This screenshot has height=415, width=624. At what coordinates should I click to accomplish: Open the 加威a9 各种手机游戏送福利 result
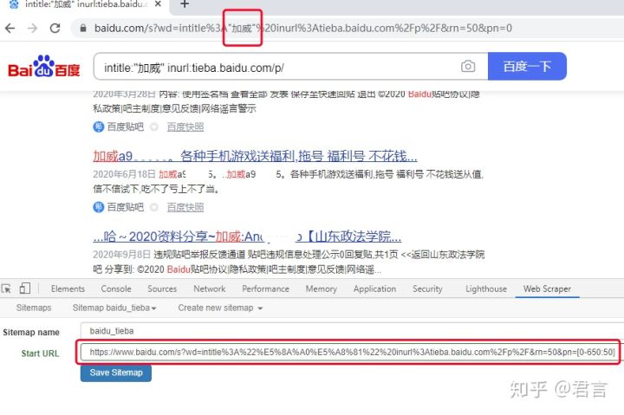(255, 156)
